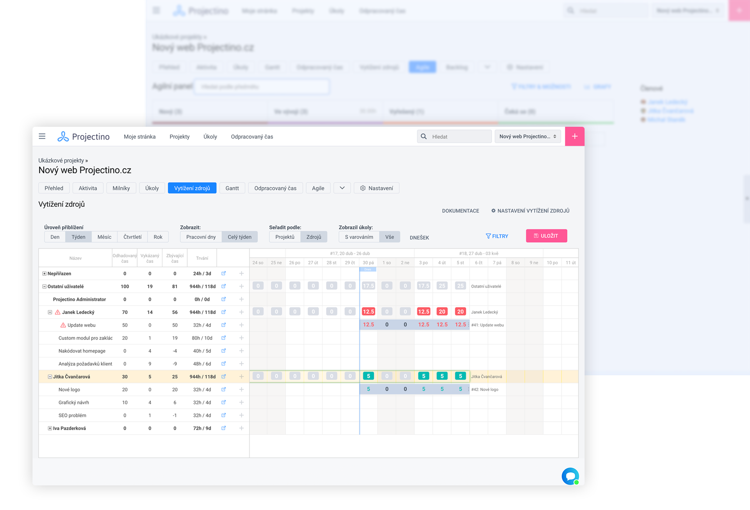Expand the Nepřiřazen group

(44, 274)
